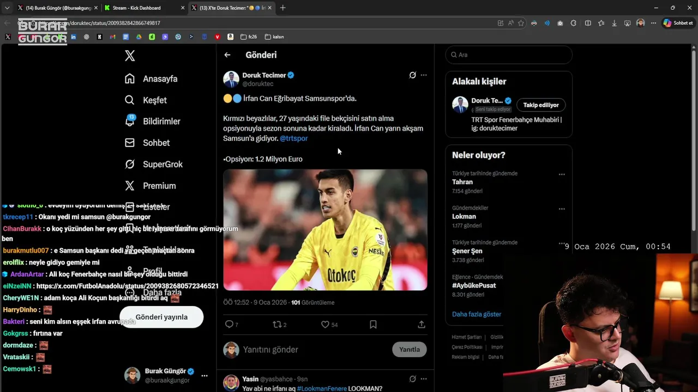This screenshot has height=392, width=698.
Task: Open the LinkedIn bookmark
Action: tap(73, 36)
